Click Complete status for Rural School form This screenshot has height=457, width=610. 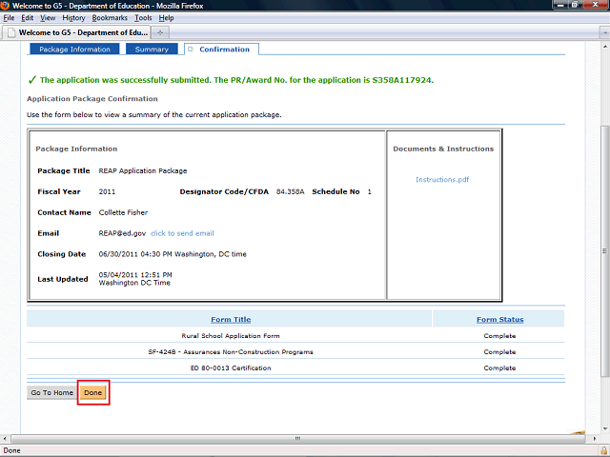(x=499, y=336)
